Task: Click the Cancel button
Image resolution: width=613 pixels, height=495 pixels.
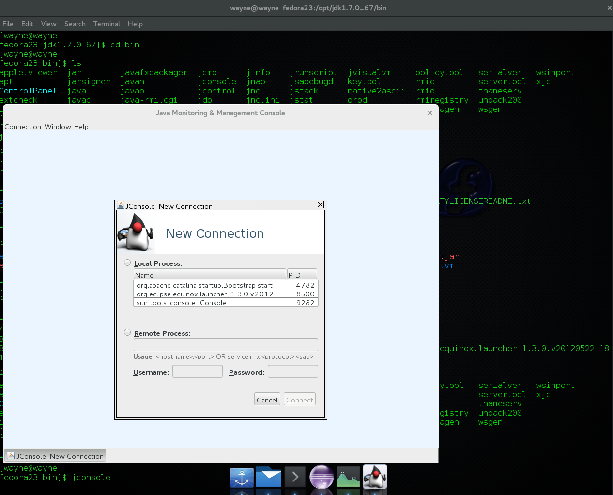Action: click(267, 400)
